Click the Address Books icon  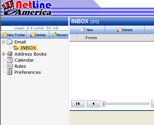9,54
